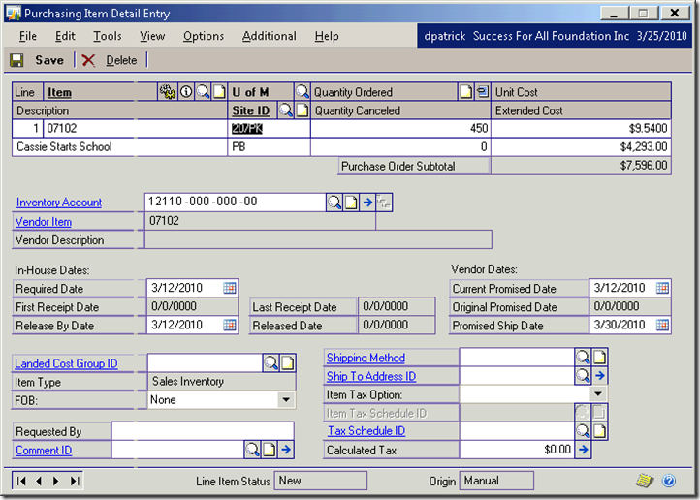The image size is (700, 500).
Task: Open Shipping Method note icon
Action: (x=599, y=358)
